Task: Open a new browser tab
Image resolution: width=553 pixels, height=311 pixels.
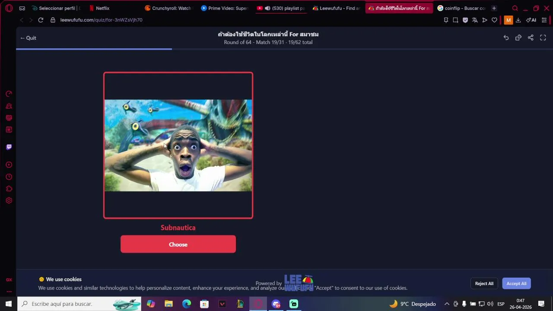Action: (x=494, y=8)
